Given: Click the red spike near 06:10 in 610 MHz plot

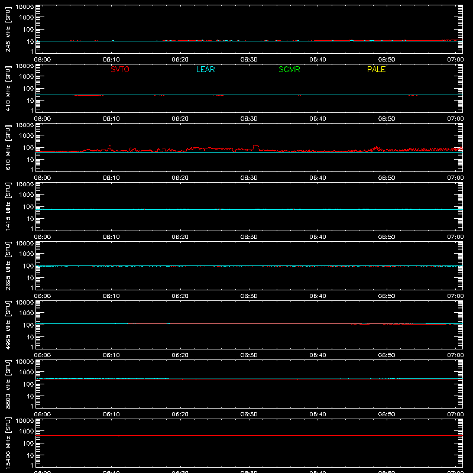Looking at the screenshot, I should pos(110,147).
